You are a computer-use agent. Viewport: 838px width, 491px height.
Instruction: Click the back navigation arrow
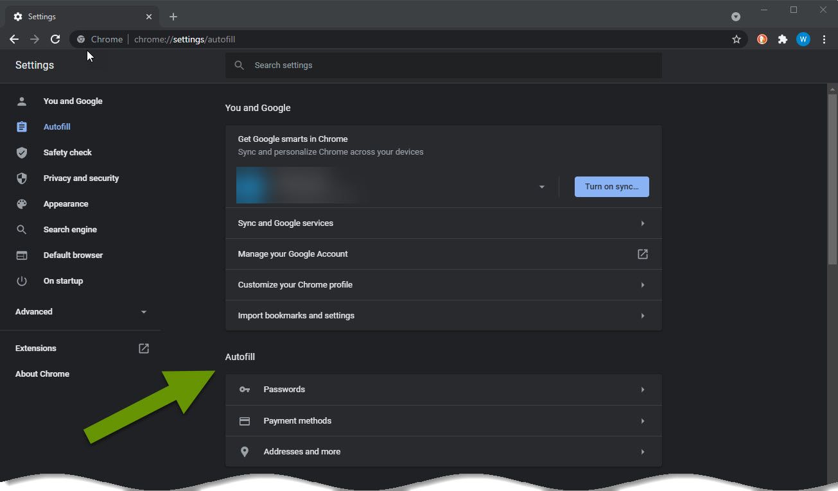tap(14, 39)
